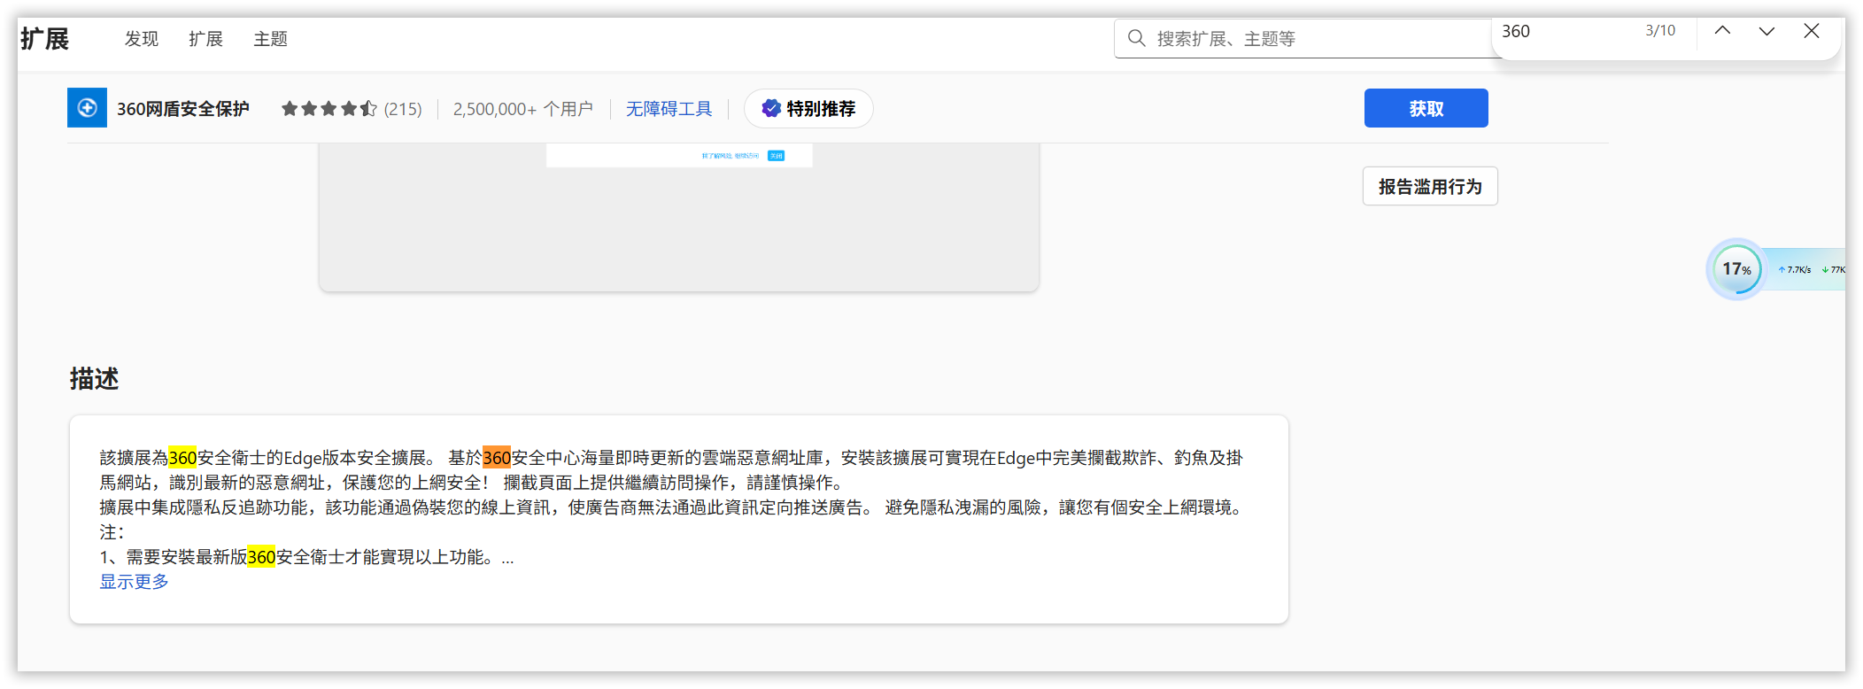1863x689 pixels.
Task: Click the 报告滥用行为 button
Action: [1430, 186]
